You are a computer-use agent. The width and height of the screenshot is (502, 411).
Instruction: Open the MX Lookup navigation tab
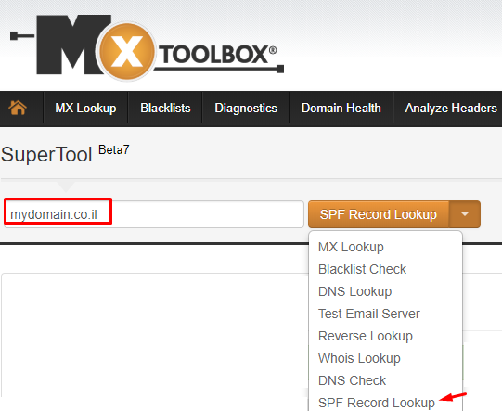click(85, 109)
